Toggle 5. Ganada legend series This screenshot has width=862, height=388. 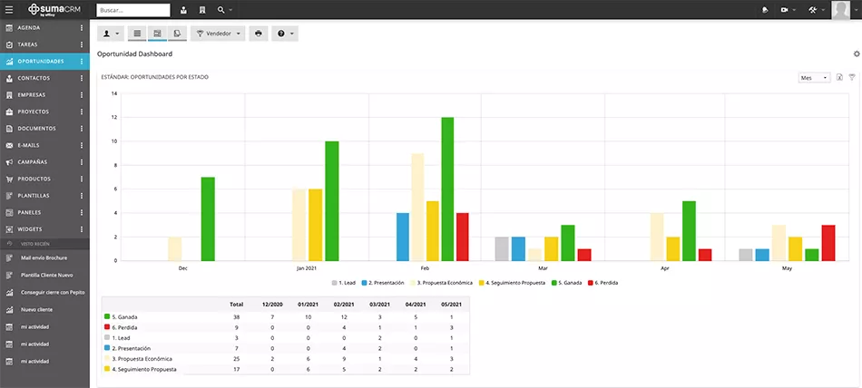566,283
